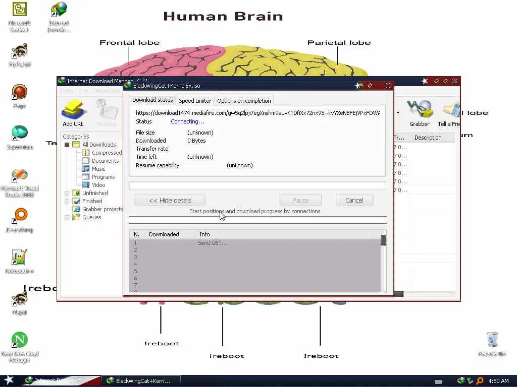Open the Downloads menu in IDM

(x=107, y=91)
